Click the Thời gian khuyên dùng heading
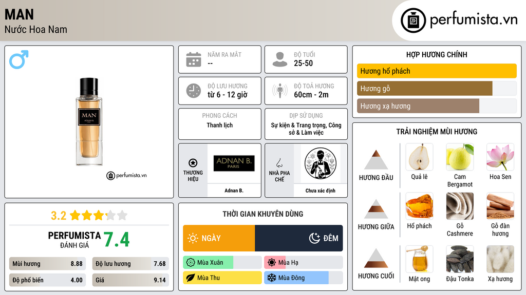The width and height of the screenshot is (526, 295). point(263,214)
